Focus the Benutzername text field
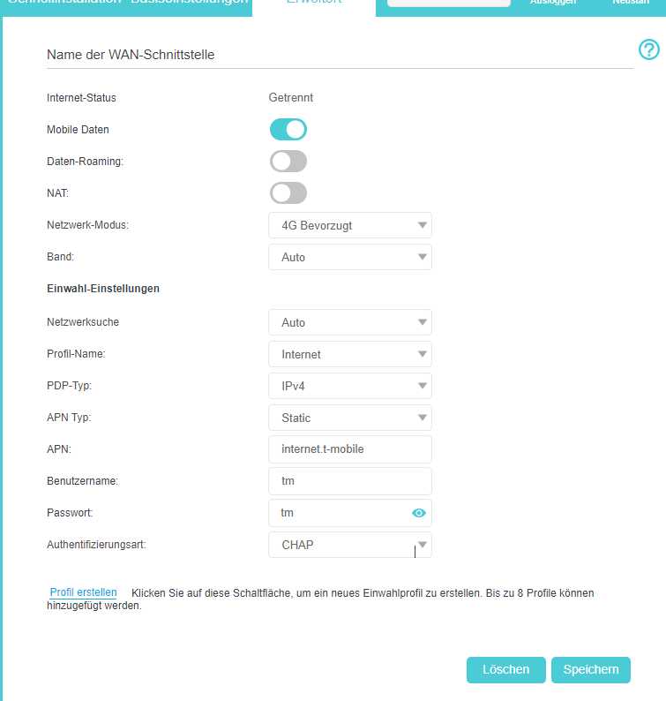 [x=350, y=481]
